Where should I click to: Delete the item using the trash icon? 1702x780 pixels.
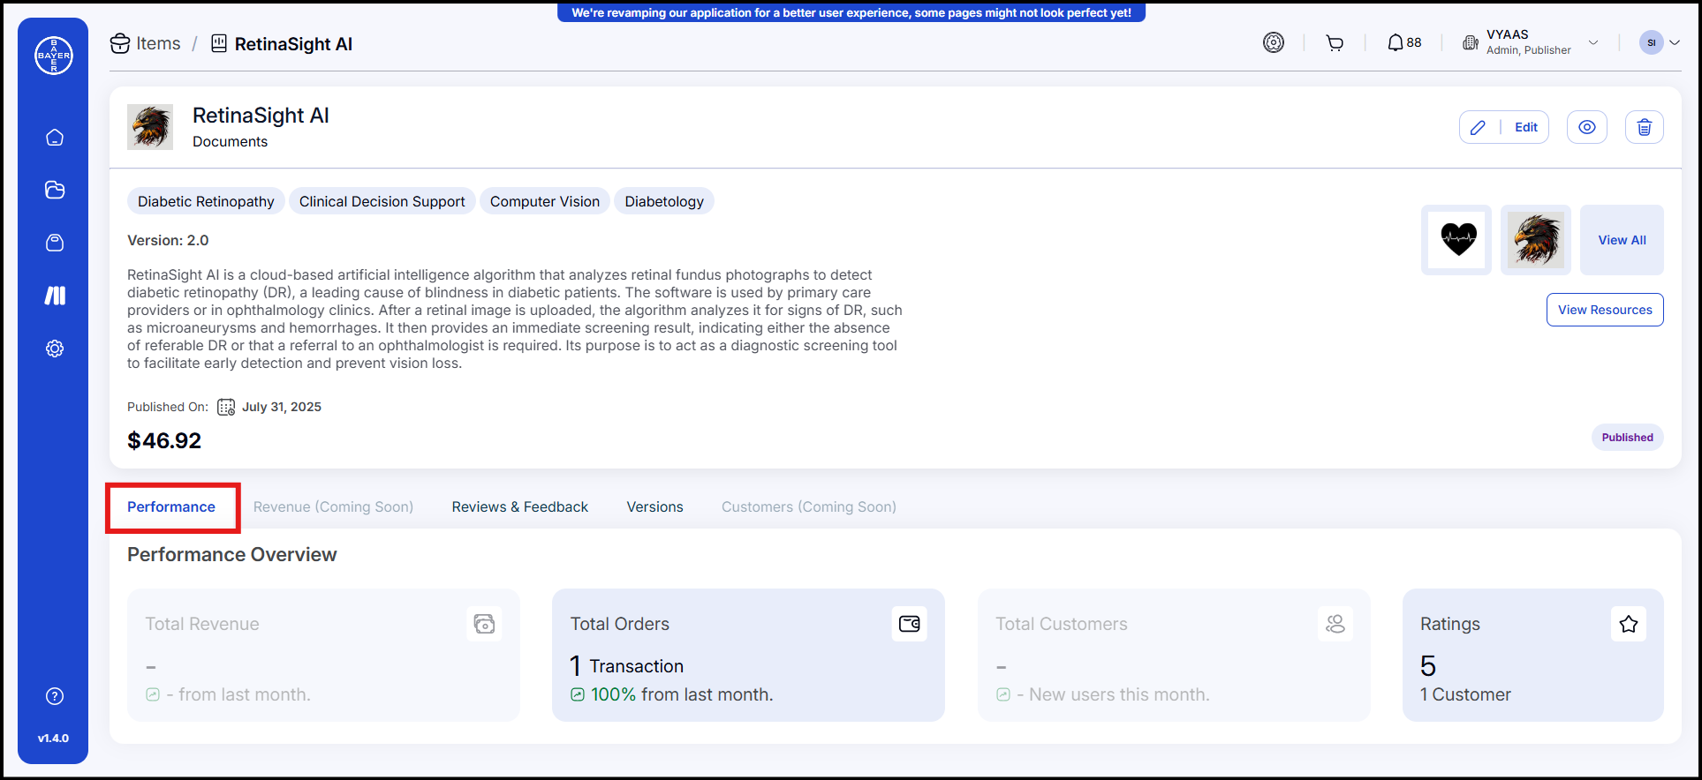(1645, 127)
